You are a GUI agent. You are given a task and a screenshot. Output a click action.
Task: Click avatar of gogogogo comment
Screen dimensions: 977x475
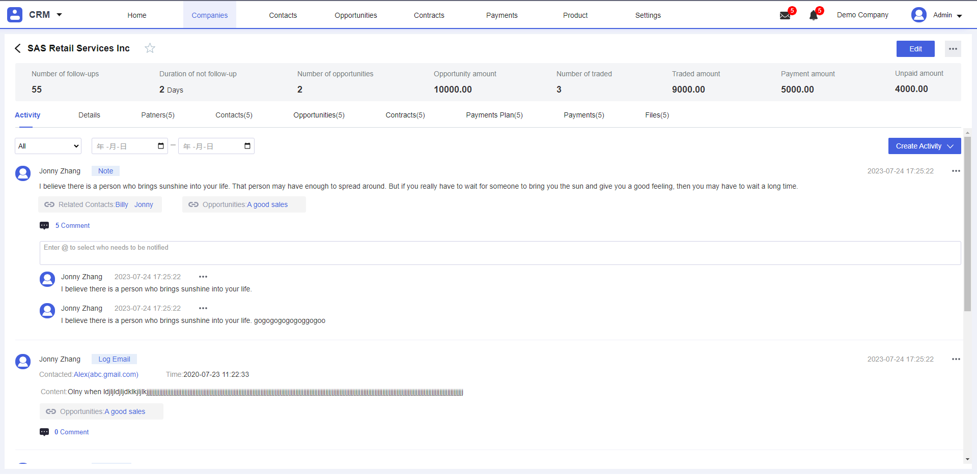coord(47,311)
